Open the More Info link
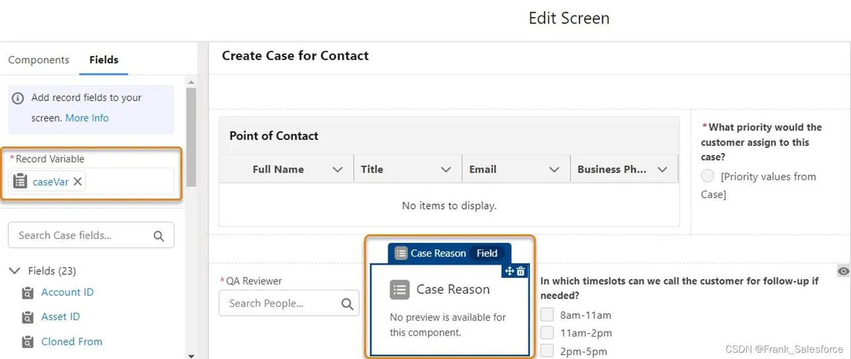Image resolution: width=851 pixels, height=359 pixels. tap(87, 118)
